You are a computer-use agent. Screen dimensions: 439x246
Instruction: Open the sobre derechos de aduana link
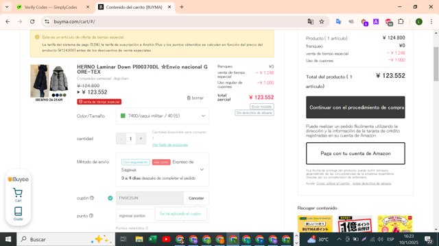tap(372, 183)
